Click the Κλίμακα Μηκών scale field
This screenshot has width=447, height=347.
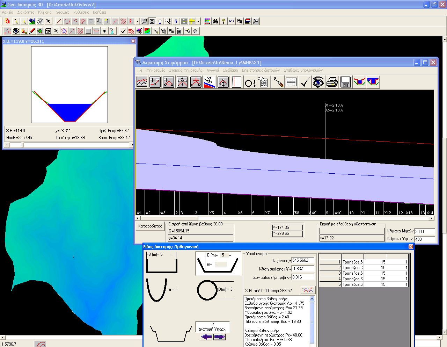click(x=424, y=231)
